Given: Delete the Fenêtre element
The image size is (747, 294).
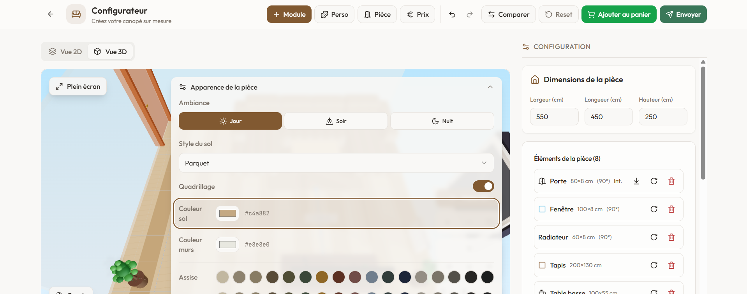Looking at the screenshot, I should click(x=671, y=209).
